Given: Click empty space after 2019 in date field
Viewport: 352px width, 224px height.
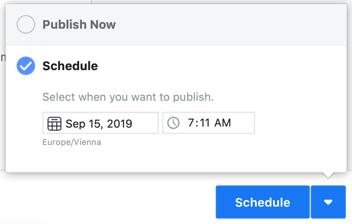Looking at the screenshot, I should click(145, 123).
